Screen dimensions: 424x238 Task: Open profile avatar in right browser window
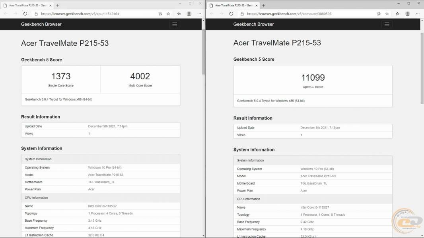coord(408,14)
